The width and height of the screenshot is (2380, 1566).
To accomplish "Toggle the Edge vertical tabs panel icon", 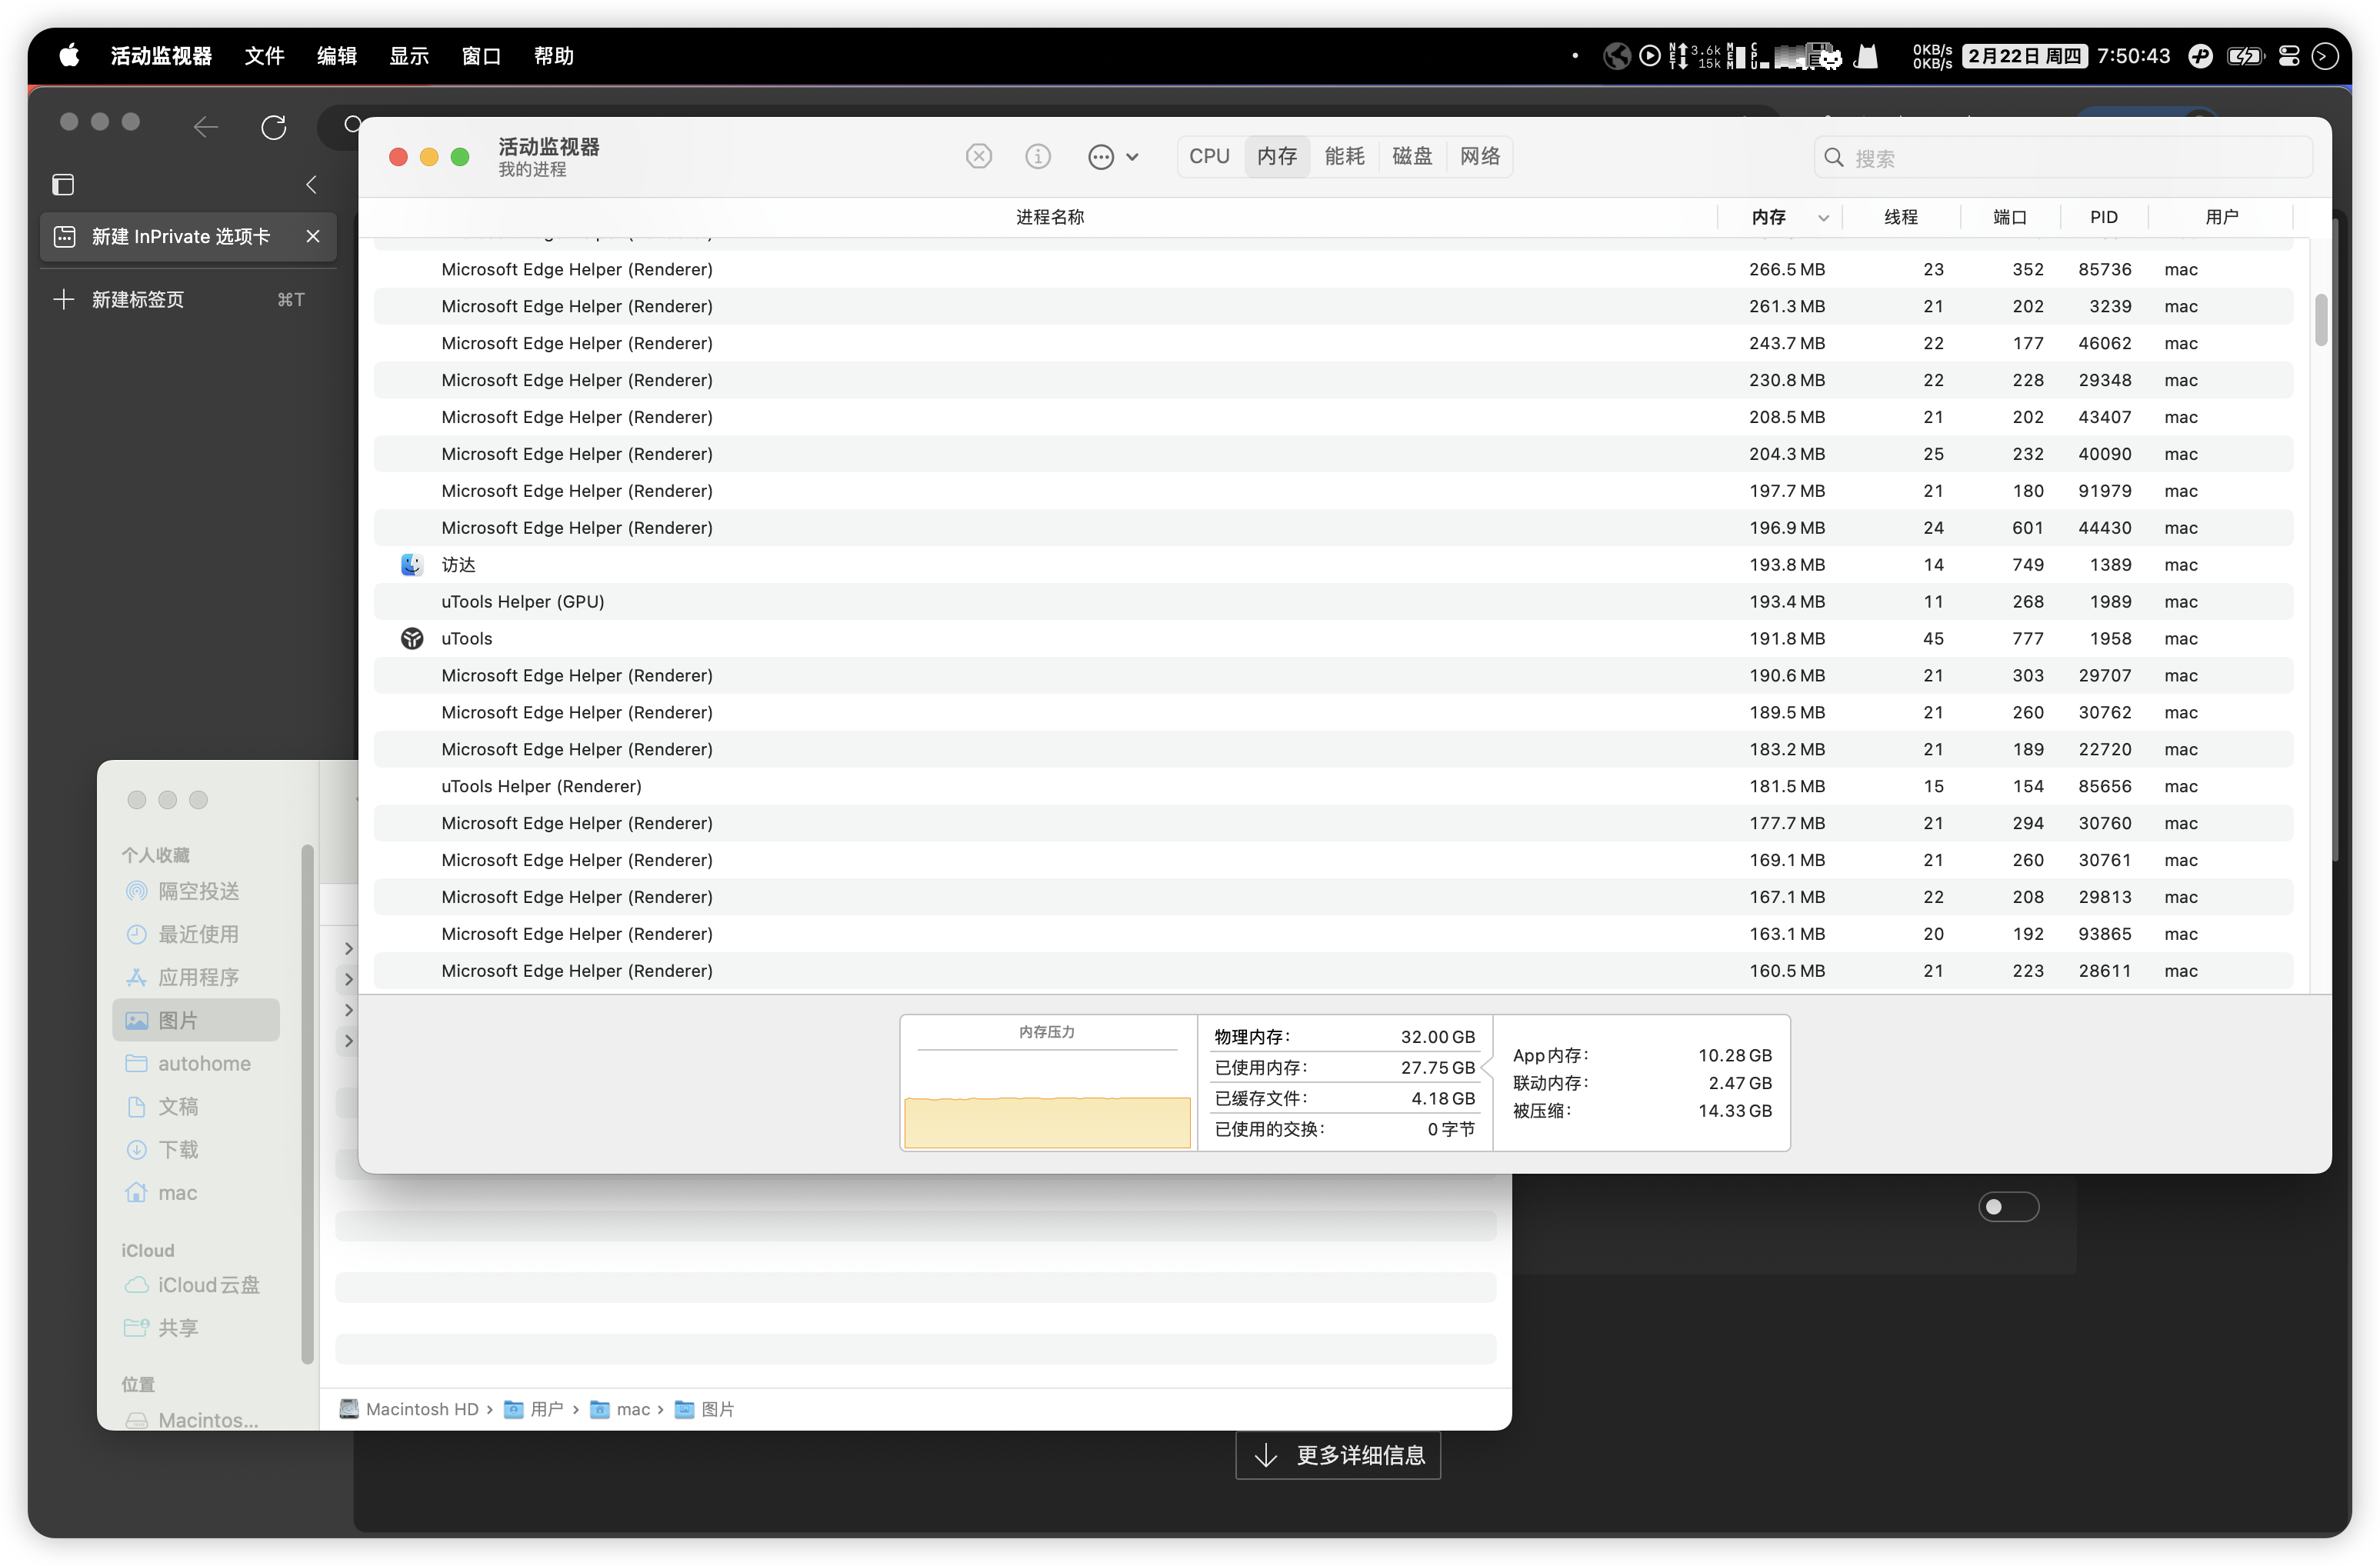I will pyautogui.click(x=63, y=185).
